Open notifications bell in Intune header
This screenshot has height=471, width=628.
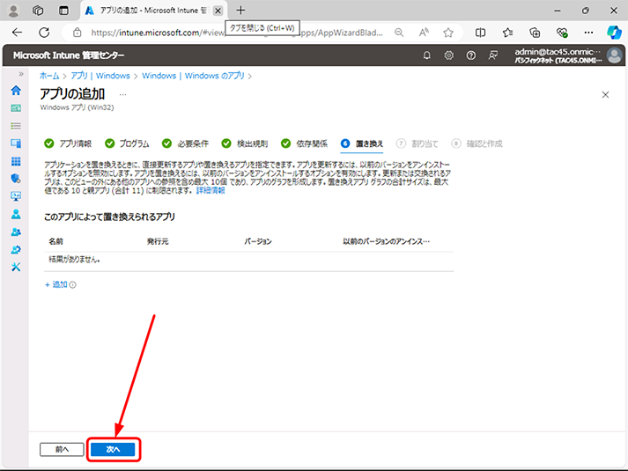click(427, 55)
